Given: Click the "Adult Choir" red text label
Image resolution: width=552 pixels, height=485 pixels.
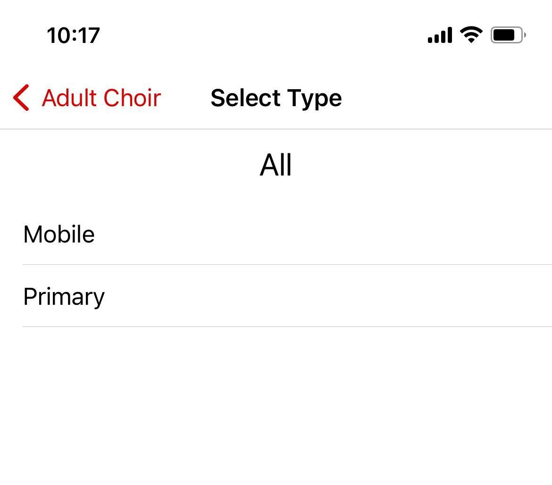Looking at the screenshot, I should [101, 98].
